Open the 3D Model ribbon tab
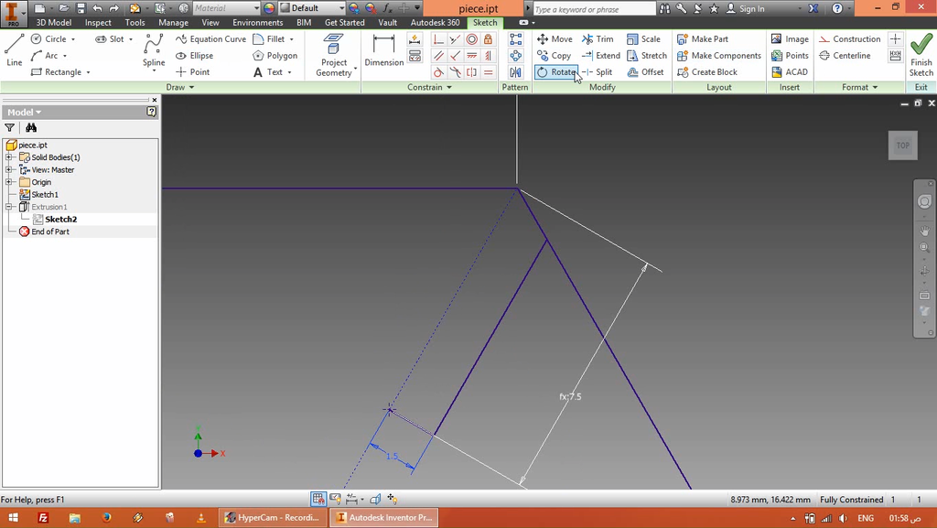 (x=54, y=22)
